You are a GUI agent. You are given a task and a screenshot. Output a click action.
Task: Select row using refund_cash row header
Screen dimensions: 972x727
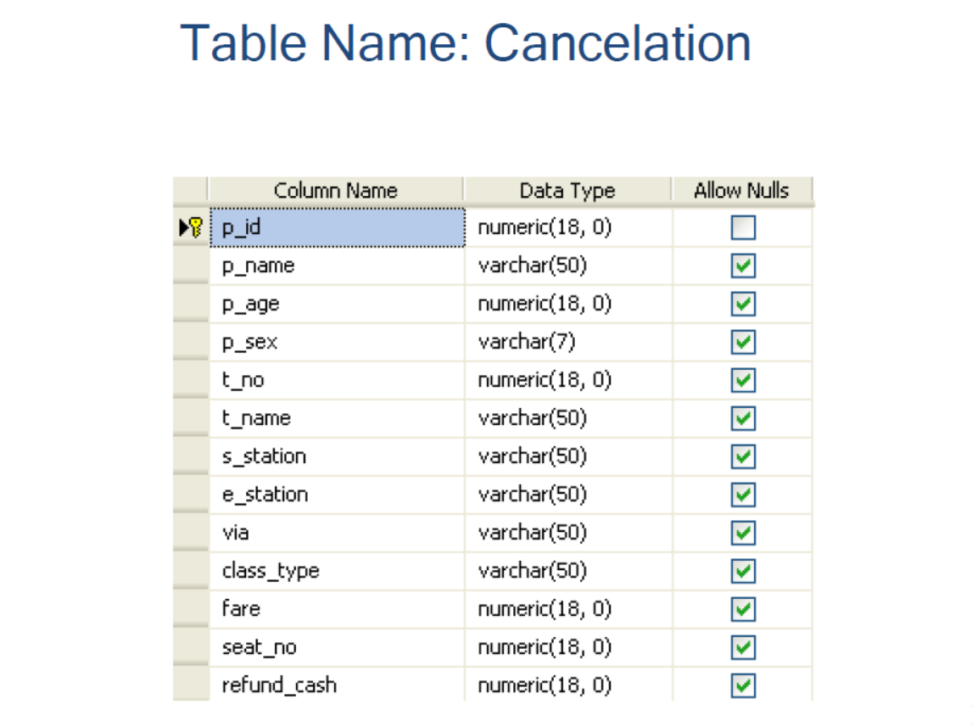pos(190,685)
